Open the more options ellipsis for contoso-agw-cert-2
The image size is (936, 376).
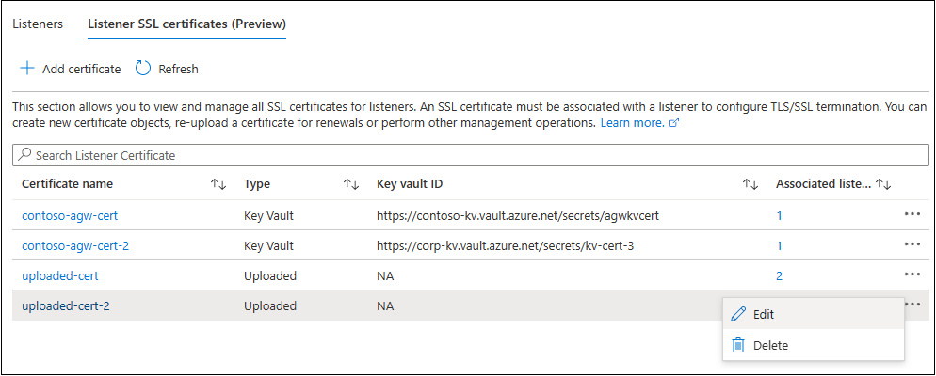[911, 245]
